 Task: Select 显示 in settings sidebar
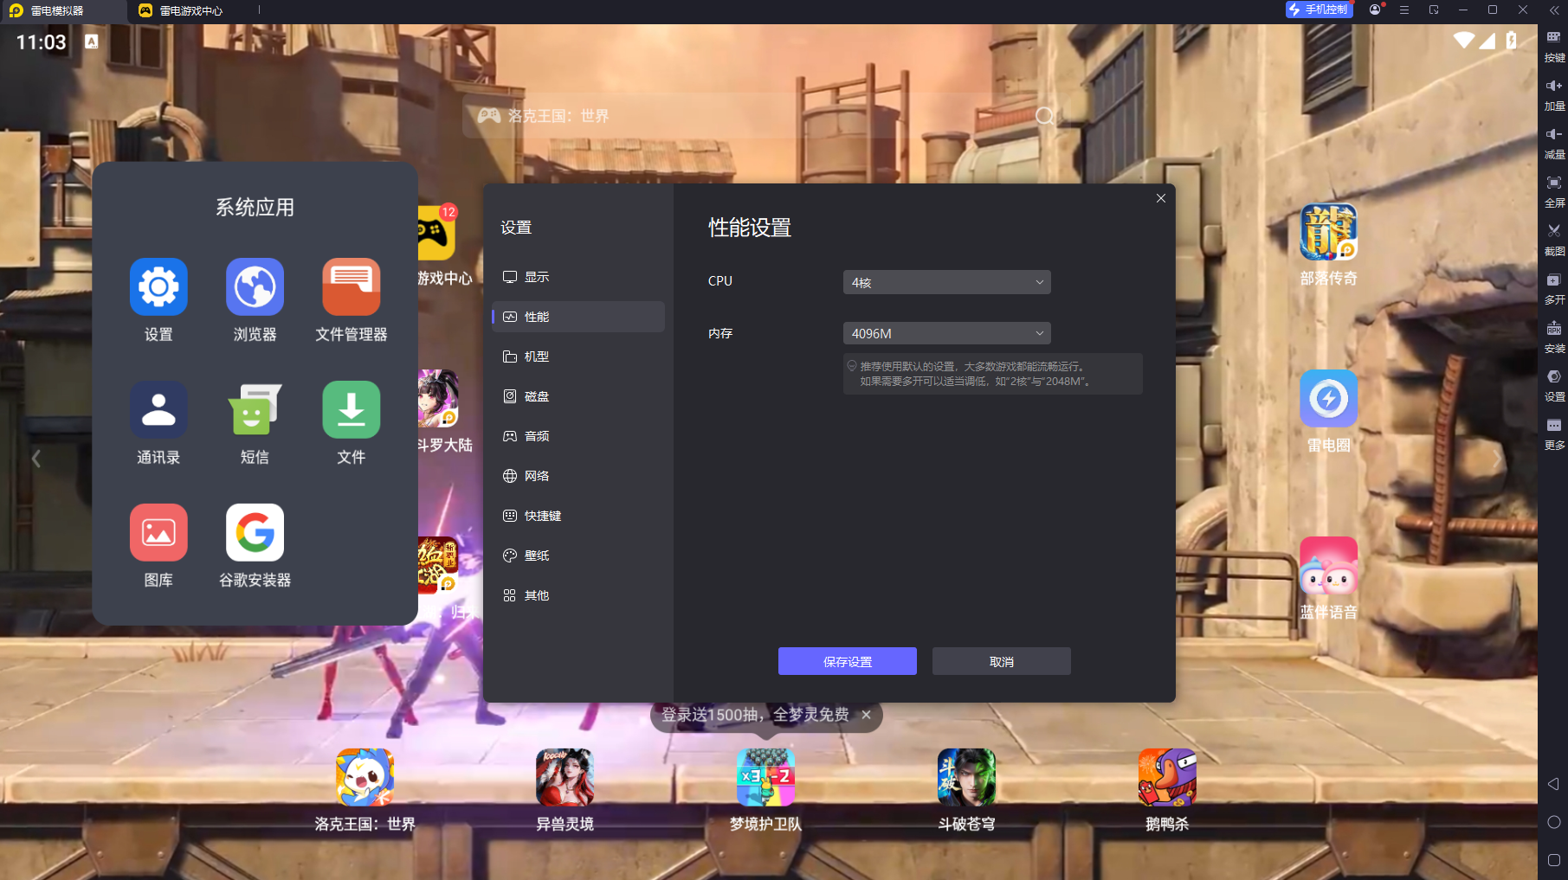[578, 277]
